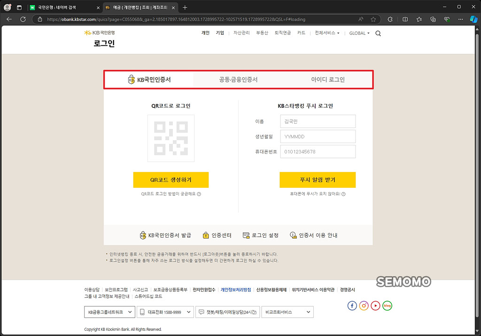
Task: Open the 퇴직연금 menu item
Action: tap(282, 33)
